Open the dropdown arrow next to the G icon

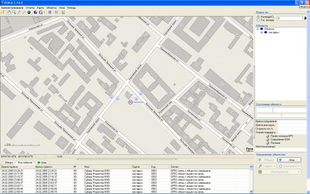coord(44,12)
